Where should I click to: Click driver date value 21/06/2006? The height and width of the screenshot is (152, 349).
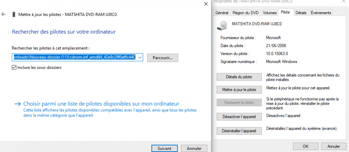pos(276,46)
